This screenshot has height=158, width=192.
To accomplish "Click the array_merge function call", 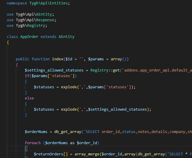I will tap(87, 154).
